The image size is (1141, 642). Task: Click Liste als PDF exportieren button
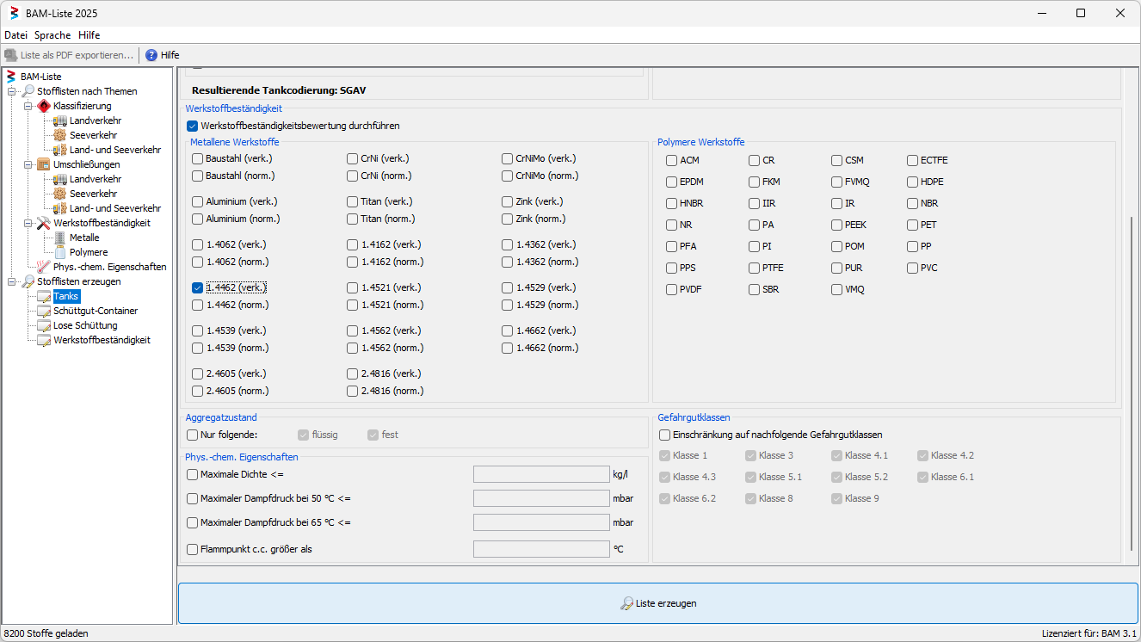(69, 55)
